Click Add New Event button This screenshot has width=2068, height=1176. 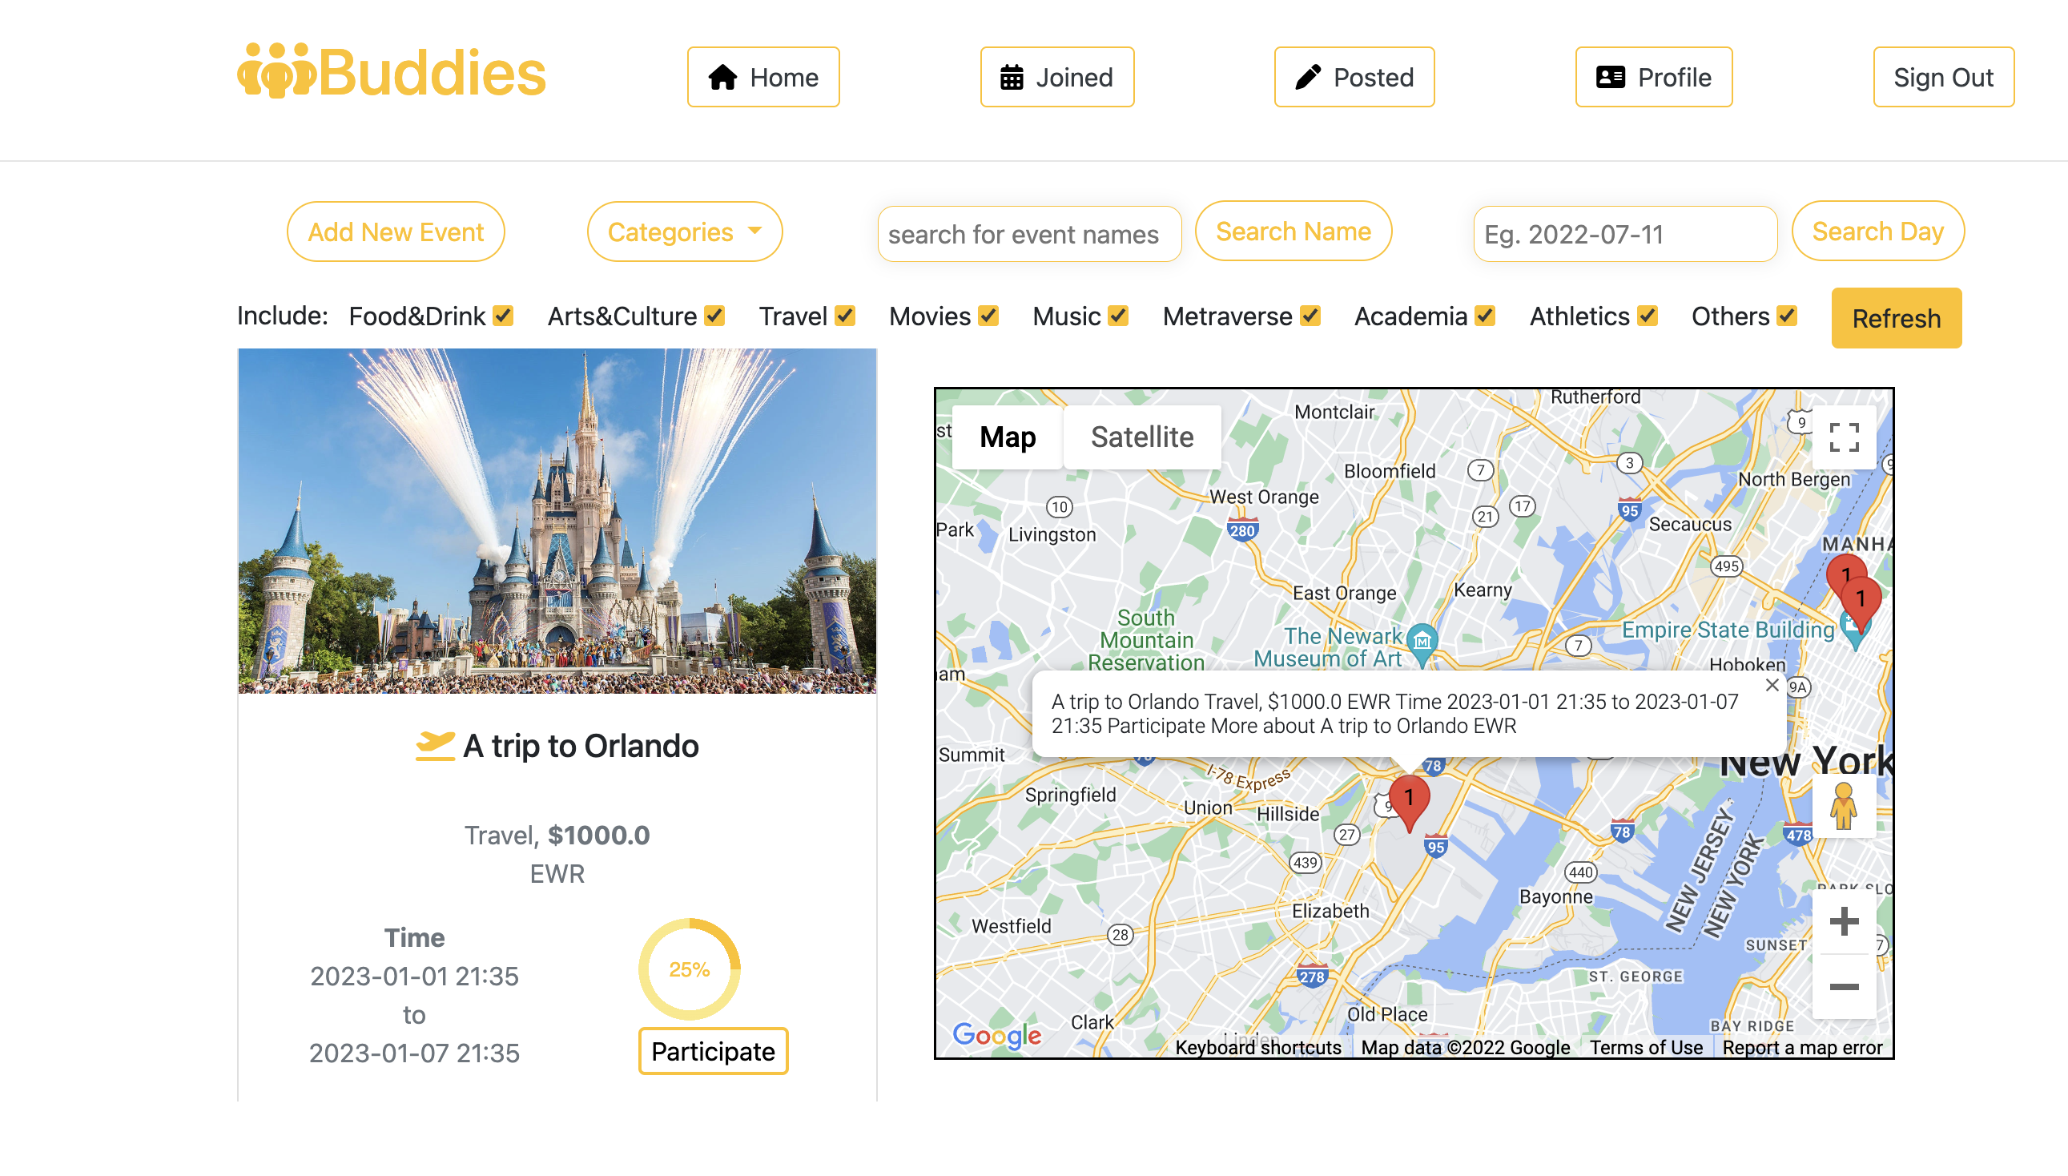pyautogui.click(x=396, y=232)
